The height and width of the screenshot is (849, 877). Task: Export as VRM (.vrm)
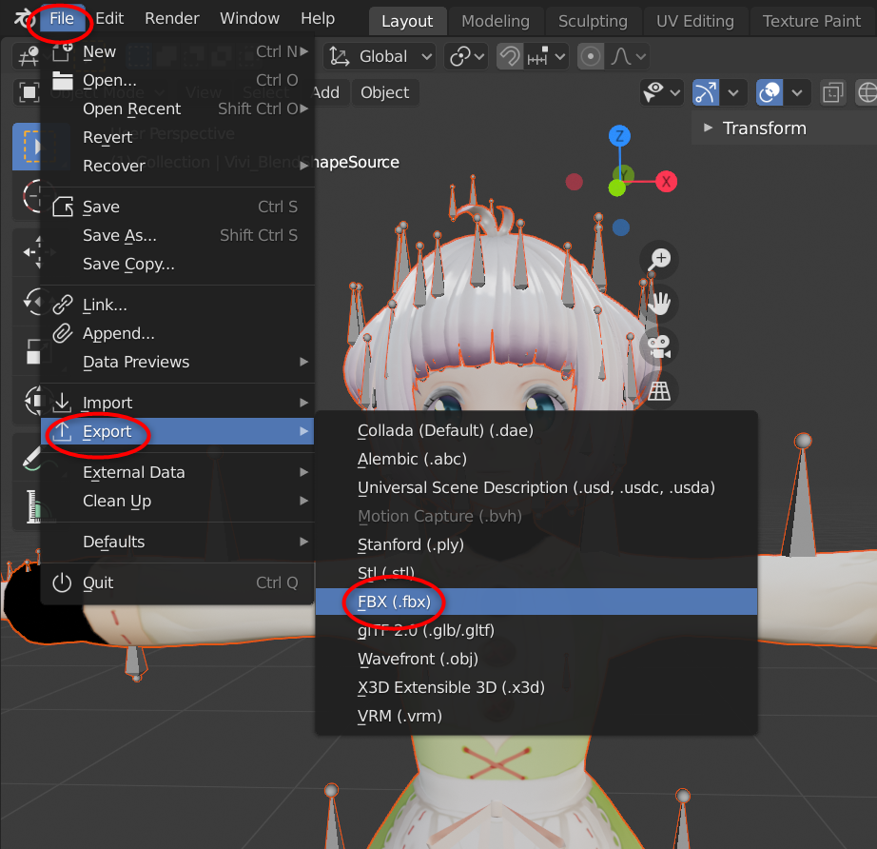[536, 715]
